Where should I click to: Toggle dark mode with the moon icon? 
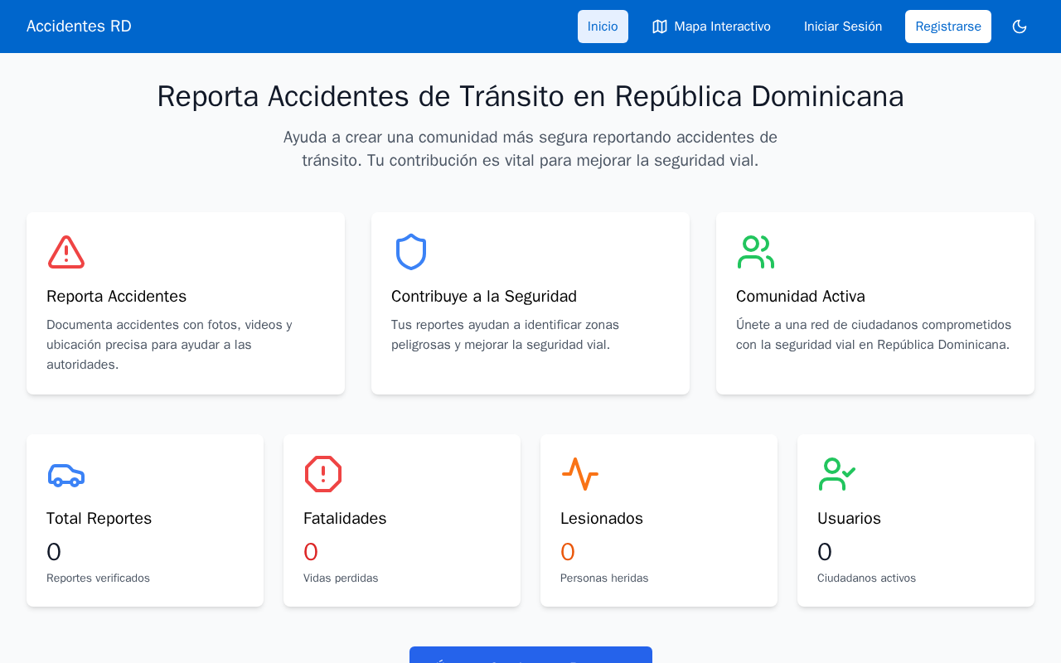coord(1020,27)
